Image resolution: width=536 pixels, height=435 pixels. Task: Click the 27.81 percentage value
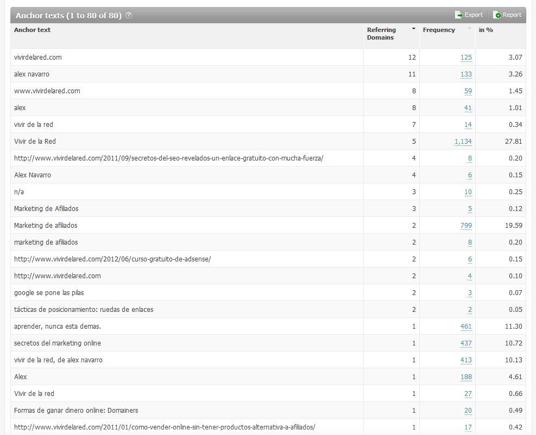click(513, 142)
